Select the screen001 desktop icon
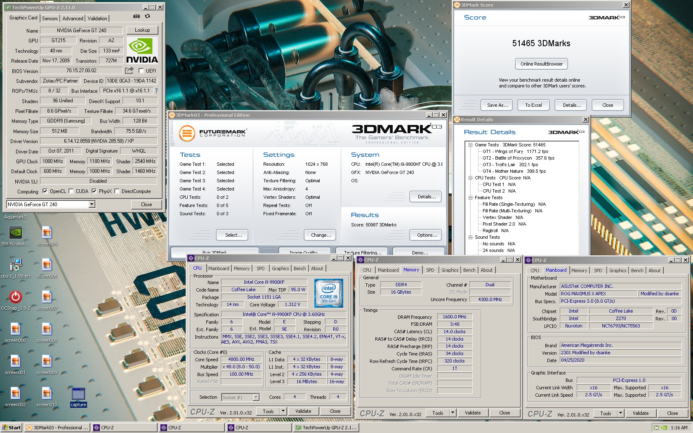The height and width of the screenshot is (433, 693). (x=15, y=365)
